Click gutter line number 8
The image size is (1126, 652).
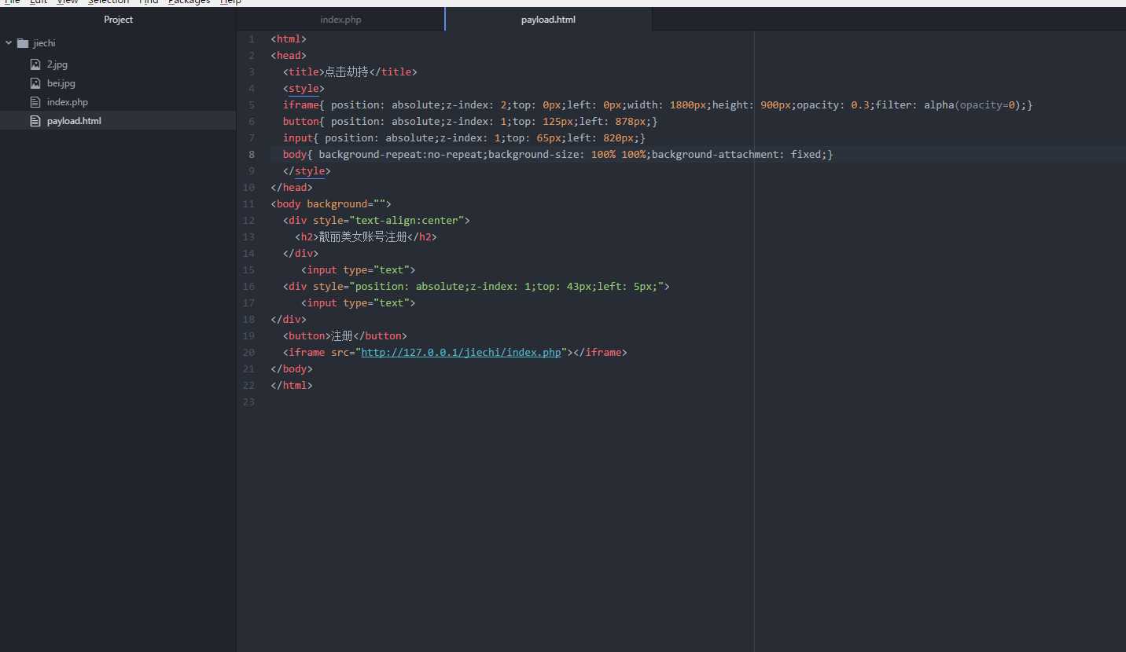[x=252, y=155]
